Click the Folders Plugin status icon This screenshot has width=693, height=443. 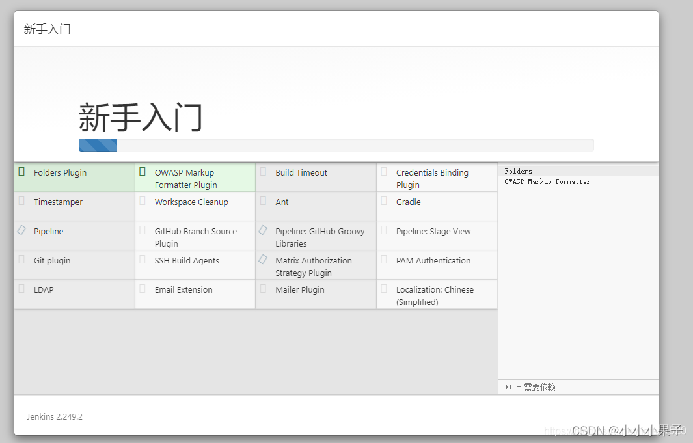tap(21, 171)
